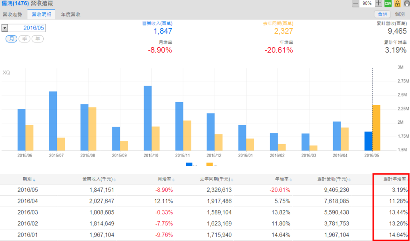Select the 營收明細 tab
410x241 pixels.
pos(41,14)
